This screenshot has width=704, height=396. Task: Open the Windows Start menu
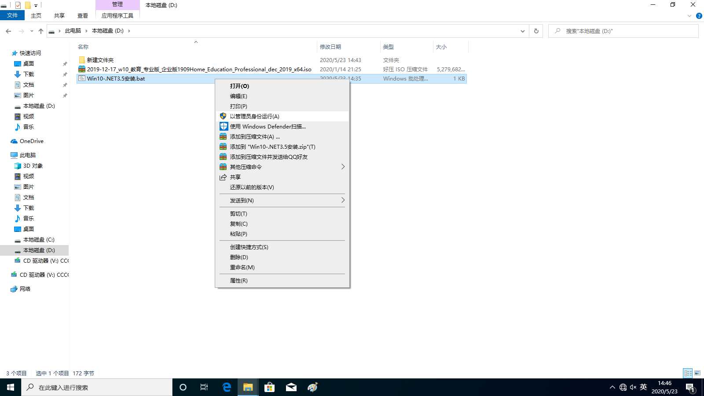pyautogui.click(x=11, y=387)
